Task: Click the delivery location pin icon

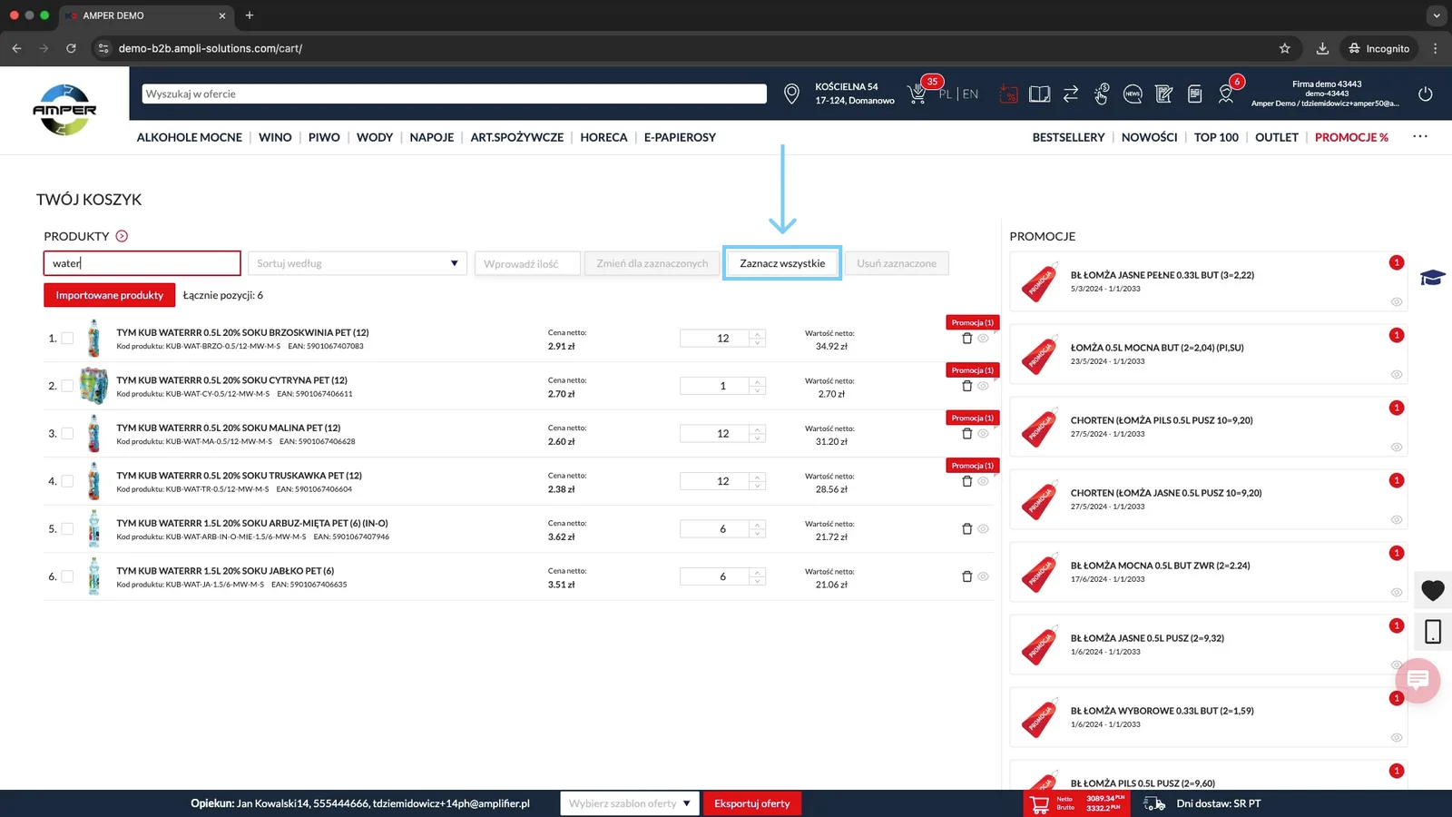Action: point(791,94)
